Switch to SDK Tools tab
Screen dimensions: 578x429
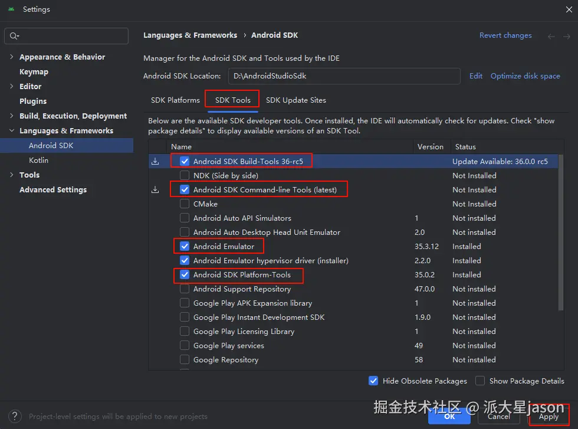coord(232,100)
